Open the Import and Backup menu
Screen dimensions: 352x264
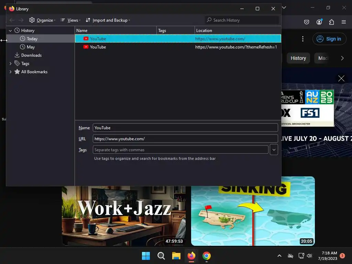(x=108, y=20)
